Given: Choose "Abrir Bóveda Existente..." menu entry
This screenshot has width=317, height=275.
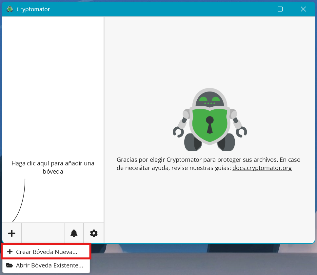Looking at the screenshot, I should (49, 265).
